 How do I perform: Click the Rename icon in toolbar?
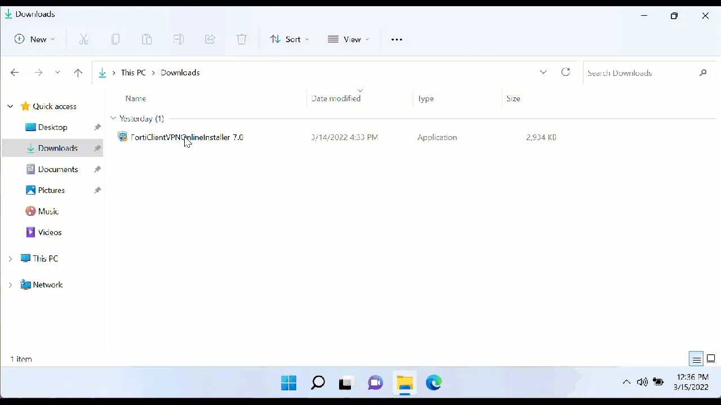179,39
